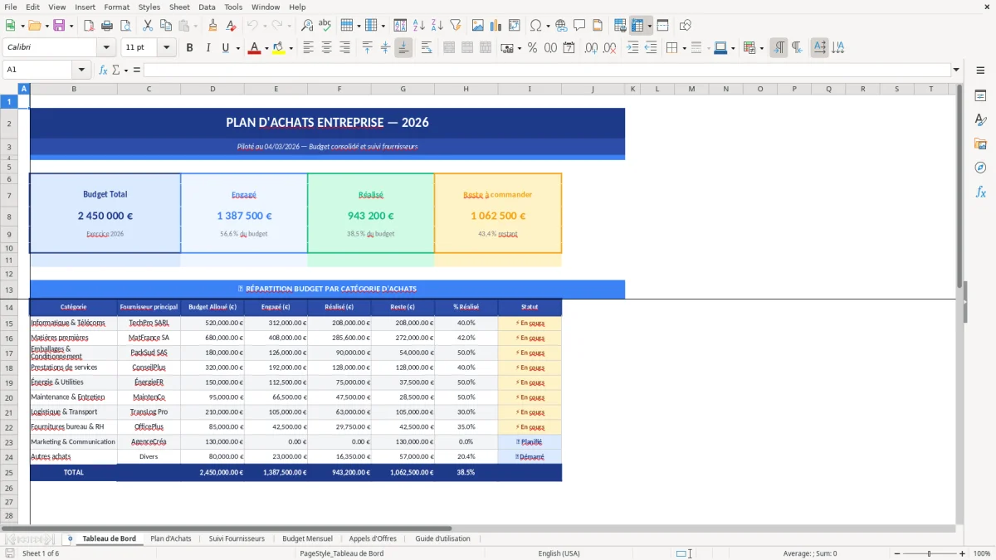
Task: Toggle Print Preview icon
Action: coord(125,26)
